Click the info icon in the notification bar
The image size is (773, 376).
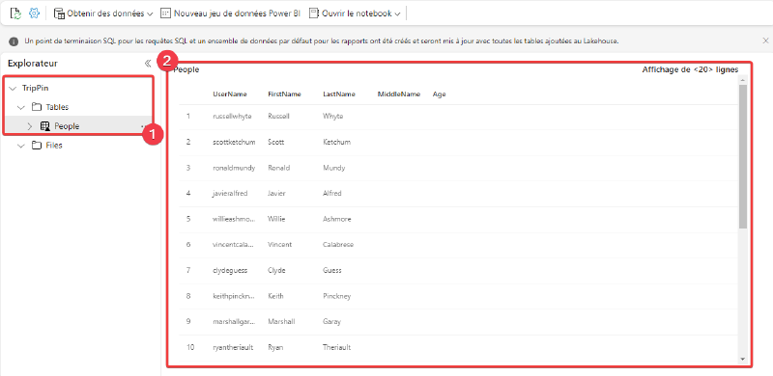(14, 41)
